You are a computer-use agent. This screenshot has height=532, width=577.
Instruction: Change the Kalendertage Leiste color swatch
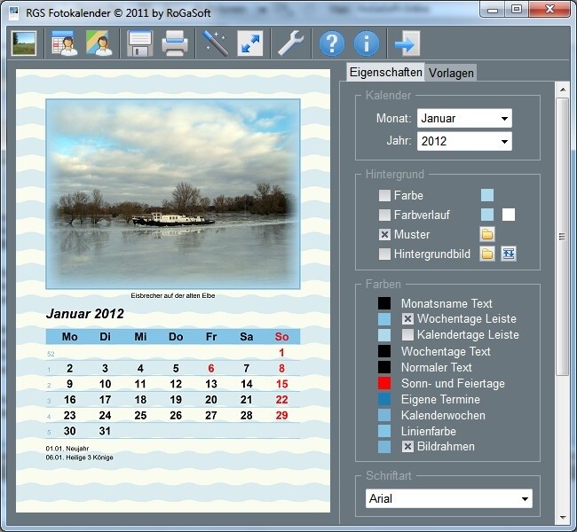(384, 334)
